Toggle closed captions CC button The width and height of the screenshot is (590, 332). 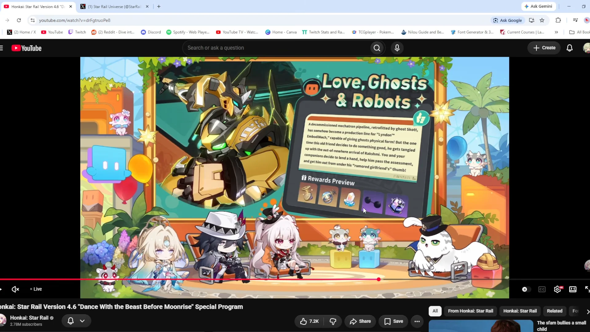(542, 290)
